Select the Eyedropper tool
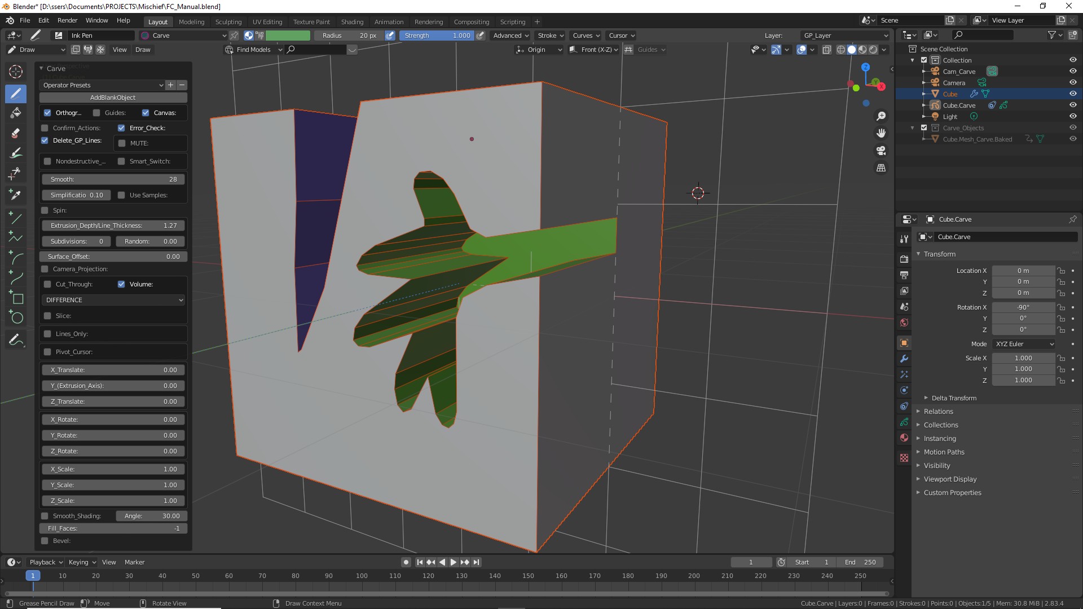 pyautogui.click(x=16, y=195)
